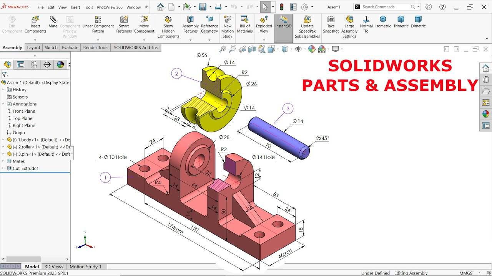Click the Insert Components tool
The image size is (492, 276).
(x=35, y=25)
